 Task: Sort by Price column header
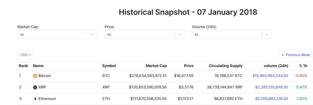coord(188,66)
